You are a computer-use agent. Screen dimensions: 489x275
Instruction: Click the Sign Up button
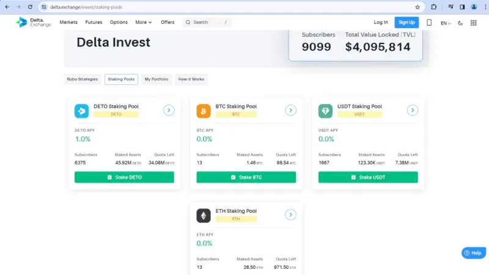(x=406, y=22)
